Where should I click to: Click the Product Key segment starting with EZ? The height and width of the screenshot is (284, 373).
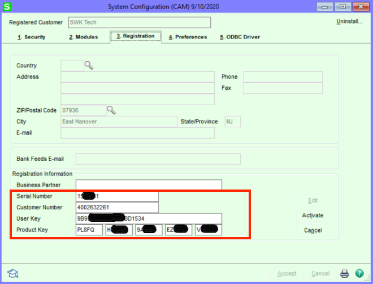179,230
